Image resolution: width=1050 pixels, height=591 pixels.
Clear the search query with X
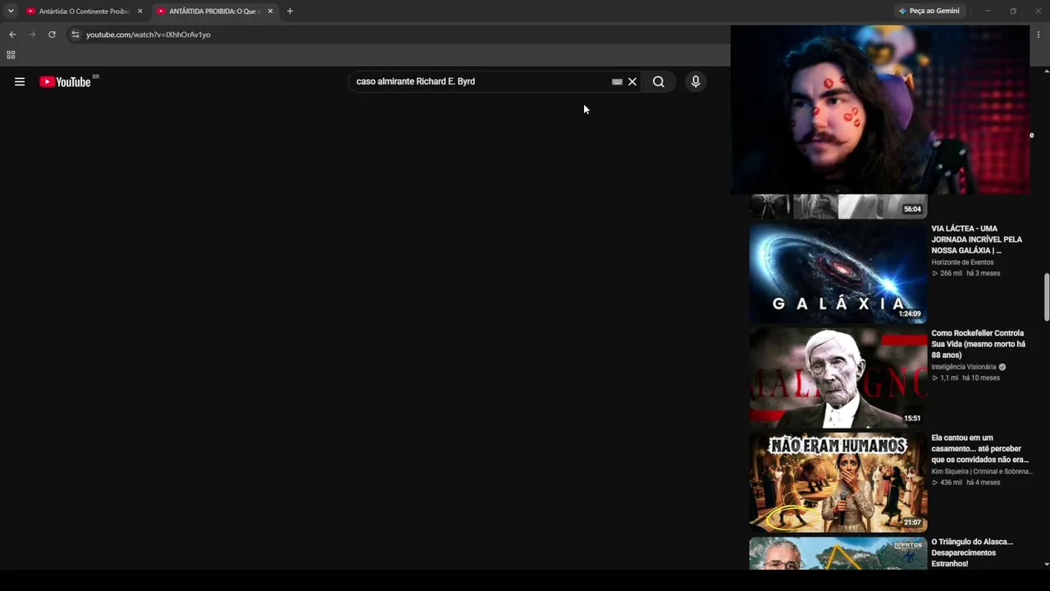(632, 81)
